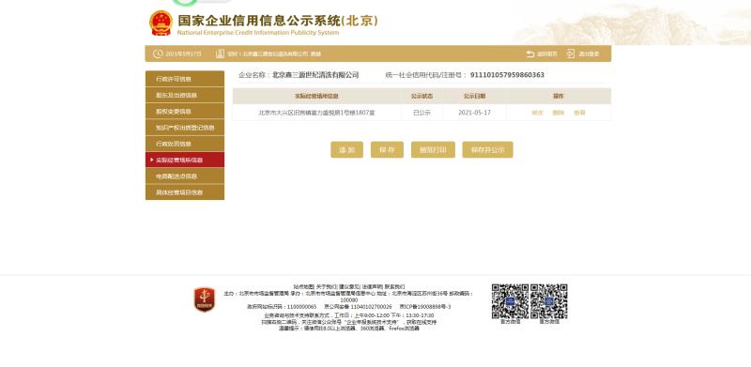
Task: Open the left official WeChat QR code
Action: (510, 301)
